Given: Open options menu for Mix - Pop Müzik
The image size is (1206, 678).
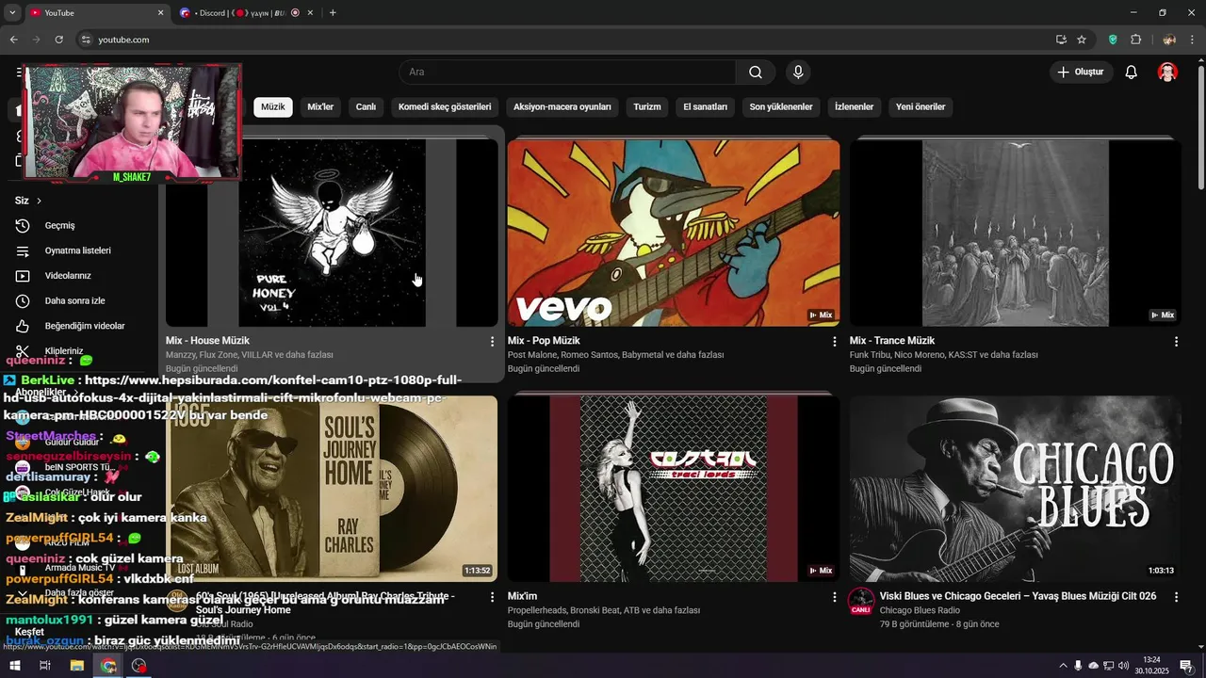Looking at the screenshot, I should (x=834, y=342).
